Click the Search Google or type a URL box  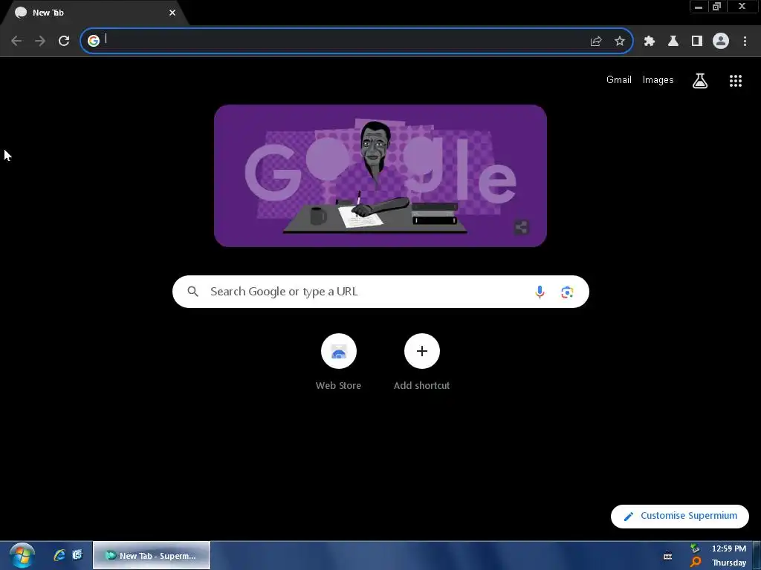[380, 292]
